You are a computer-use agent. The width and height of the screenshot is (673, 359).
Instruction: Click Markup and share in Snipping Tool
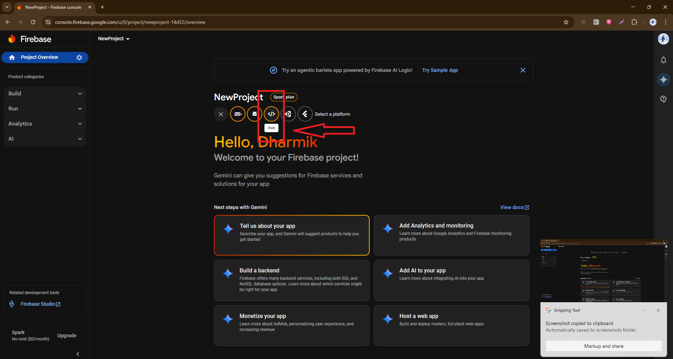pos(604,346)
